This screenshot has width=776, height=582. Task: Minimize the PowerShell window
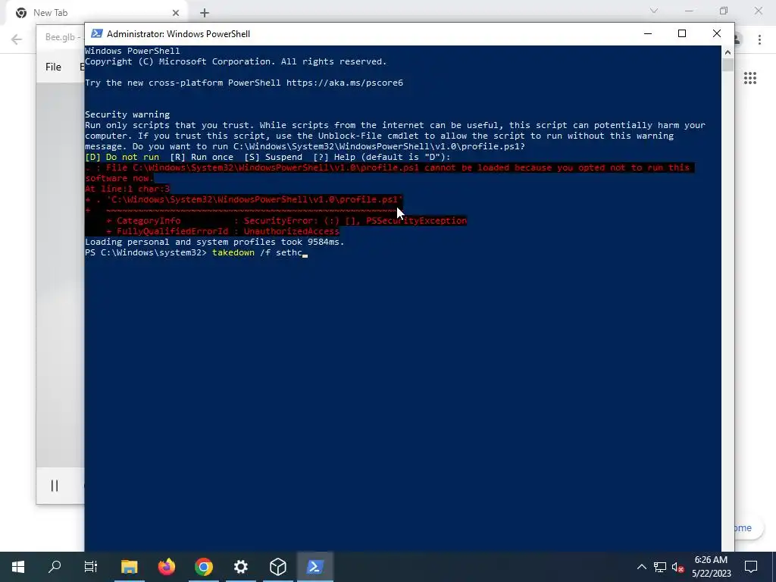[x=647, y=33]
